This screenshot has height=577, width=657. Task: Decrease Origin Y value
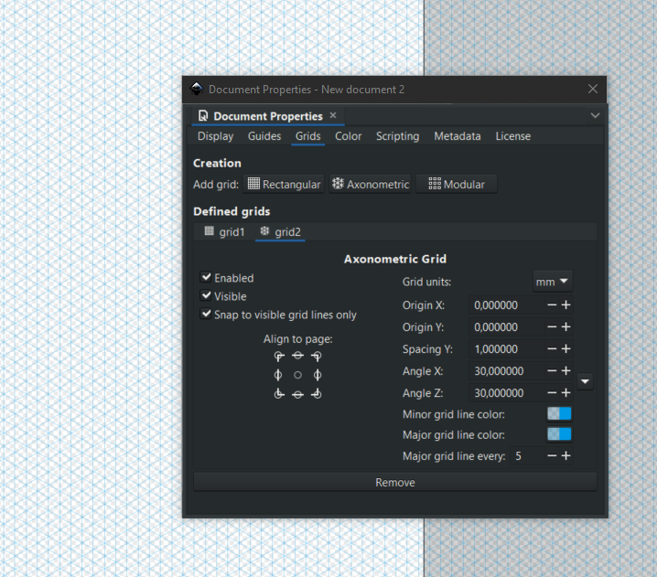pos(552,327)
